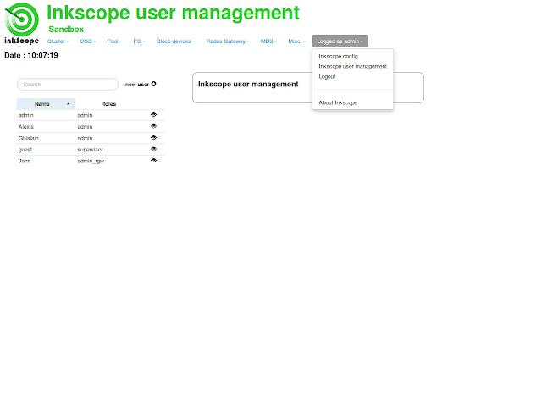Open the Block devices dropdown

[x=175, y=41]
